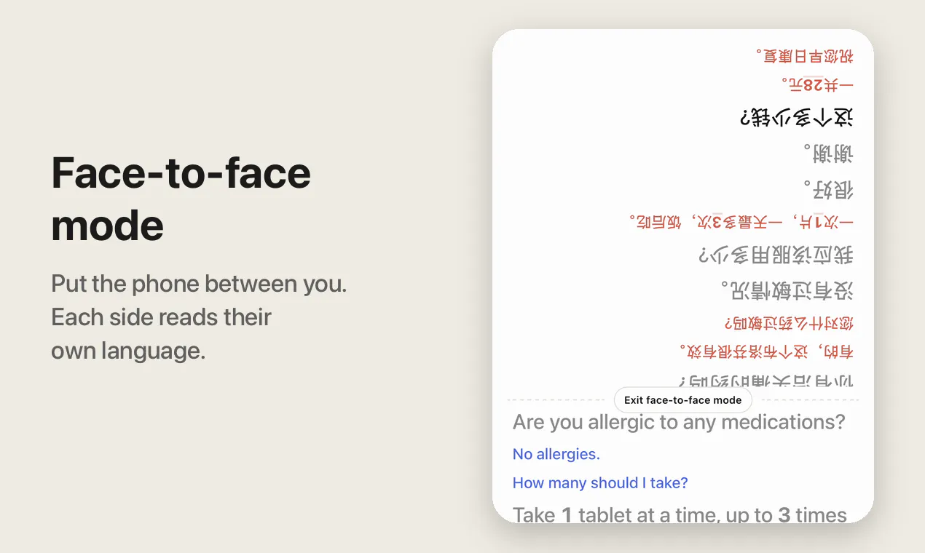Select the flipped gray '我应该服用多少？' line
Screen dimensions: 925x553
pyautogui.click(x=776, y=254)
